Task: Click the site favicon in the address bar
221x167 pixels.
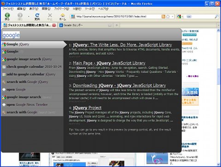Action: pyautogui.click(x=73, y=17)
